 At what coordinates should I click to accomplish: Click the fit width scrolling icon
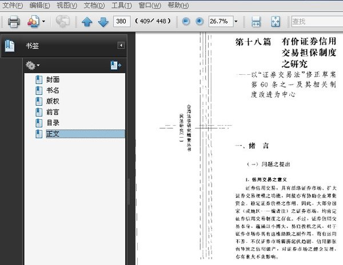[x=256, y=22]
